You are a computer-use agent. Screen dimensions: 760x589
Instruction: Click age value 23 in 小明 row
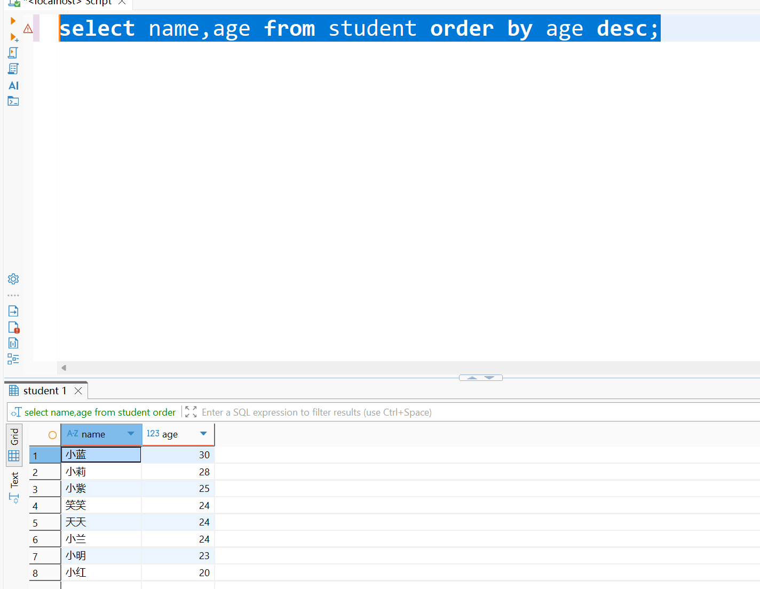(178, 555)
